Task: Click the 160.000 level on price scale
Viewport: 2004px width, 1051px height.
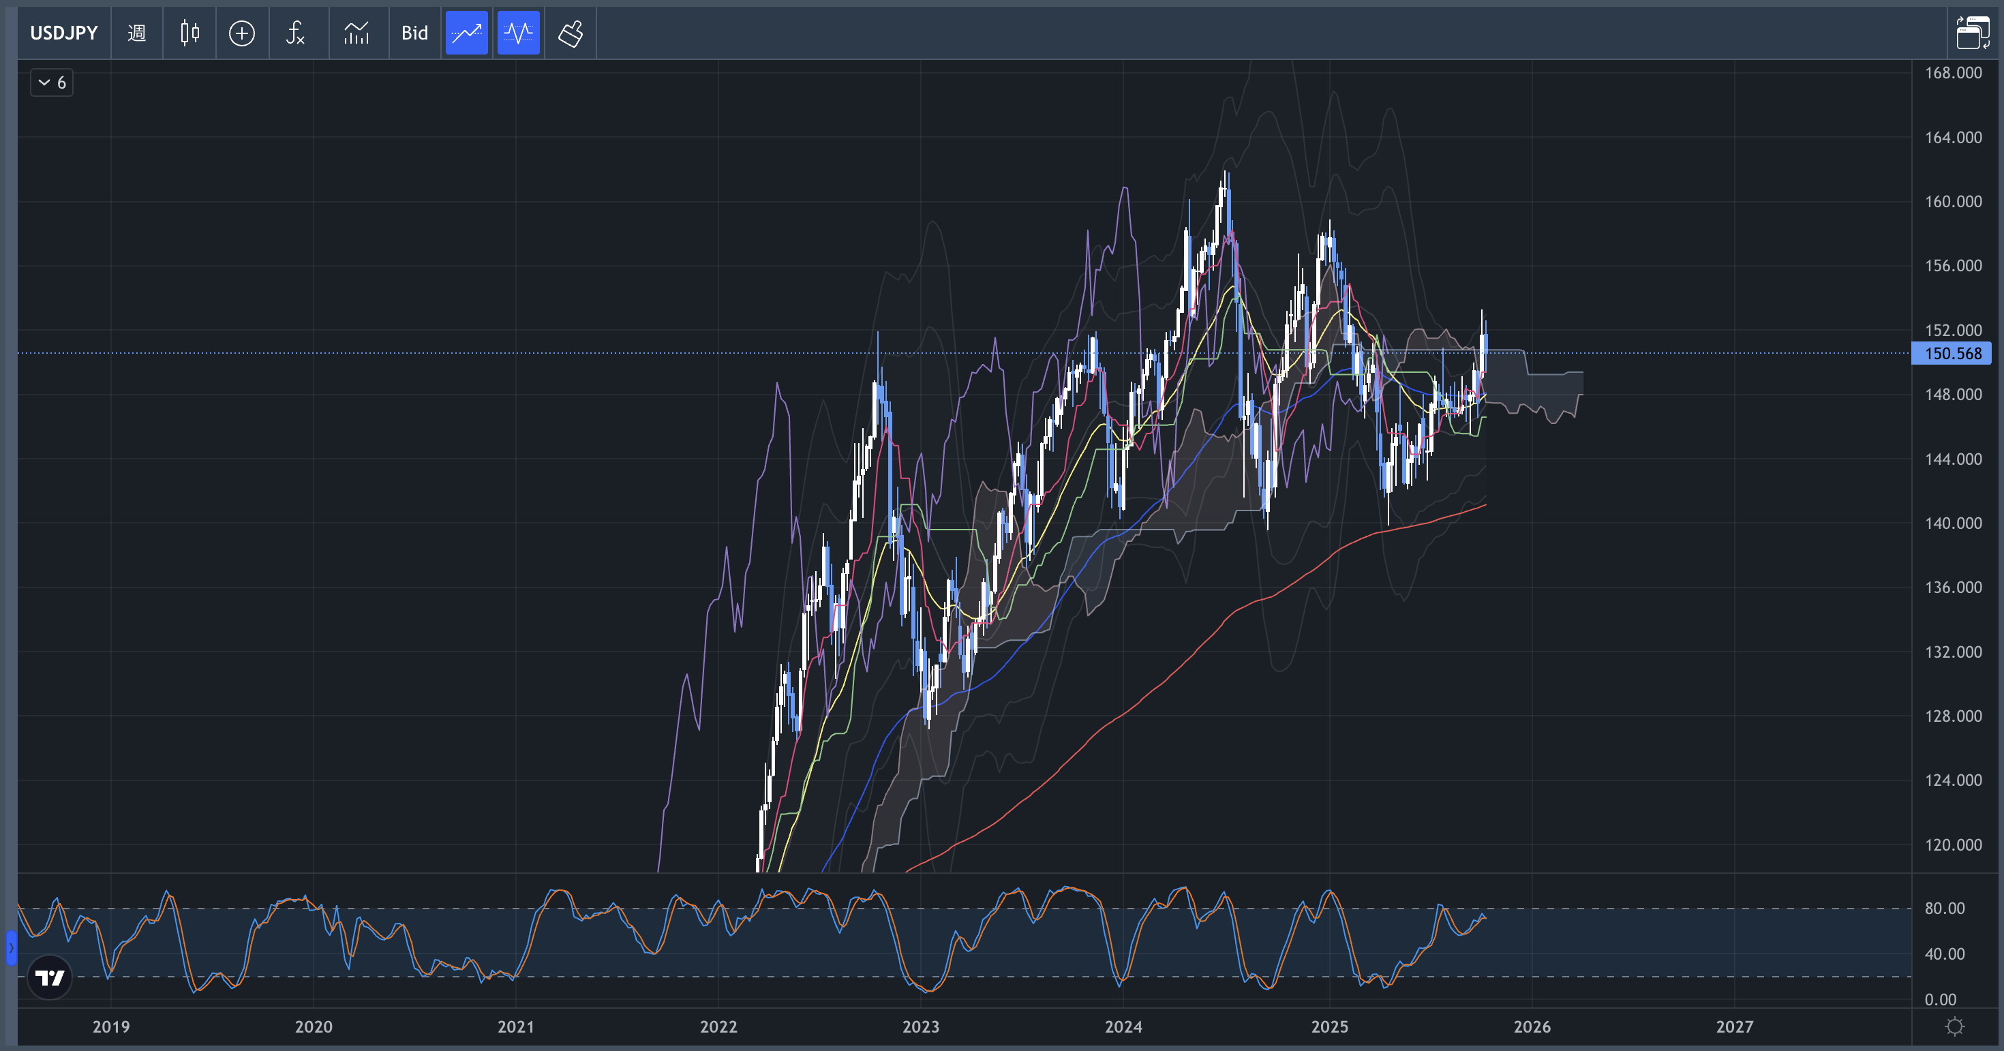Action: click(1953, 202)
